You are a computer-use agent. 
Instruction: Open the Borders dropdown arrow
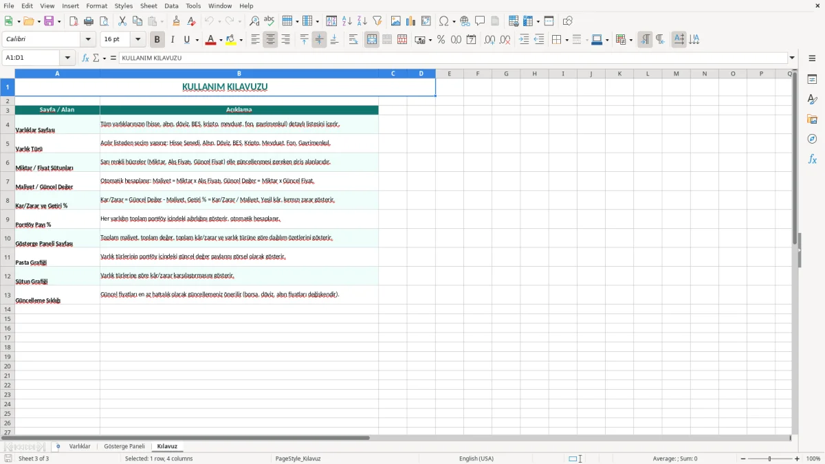[x=566, y=40]
